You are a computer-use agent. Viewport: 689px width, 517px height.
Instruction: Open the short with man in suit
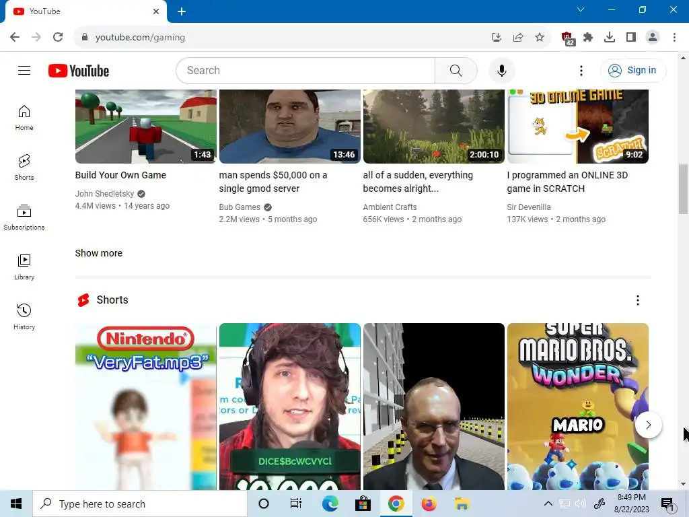434,407
